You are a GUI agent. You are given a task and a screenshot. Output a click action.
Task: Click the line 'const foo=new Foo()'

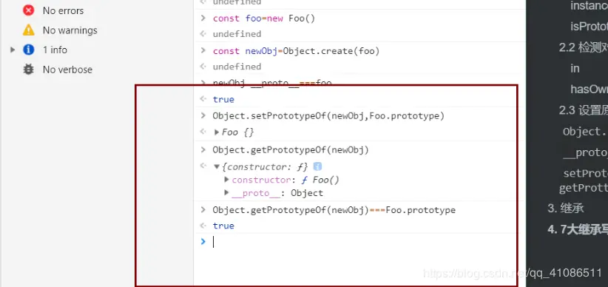[x=264, y=18]
